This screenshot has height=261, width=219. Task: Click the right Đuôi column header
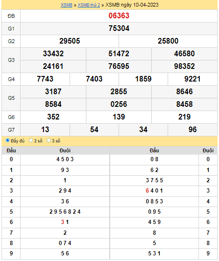(208, 150)
